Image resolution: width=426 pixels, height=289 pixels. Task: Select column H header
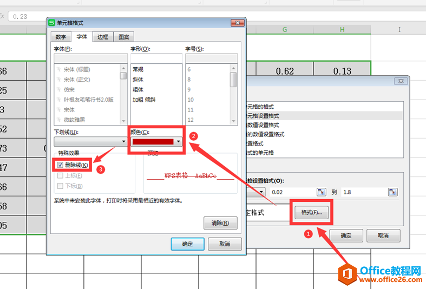[x=342, y=29]
